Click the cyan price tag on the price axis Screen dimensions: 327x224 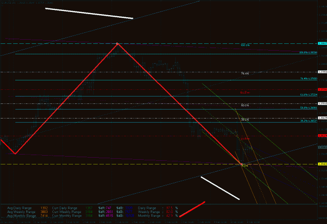click(322, 43)
